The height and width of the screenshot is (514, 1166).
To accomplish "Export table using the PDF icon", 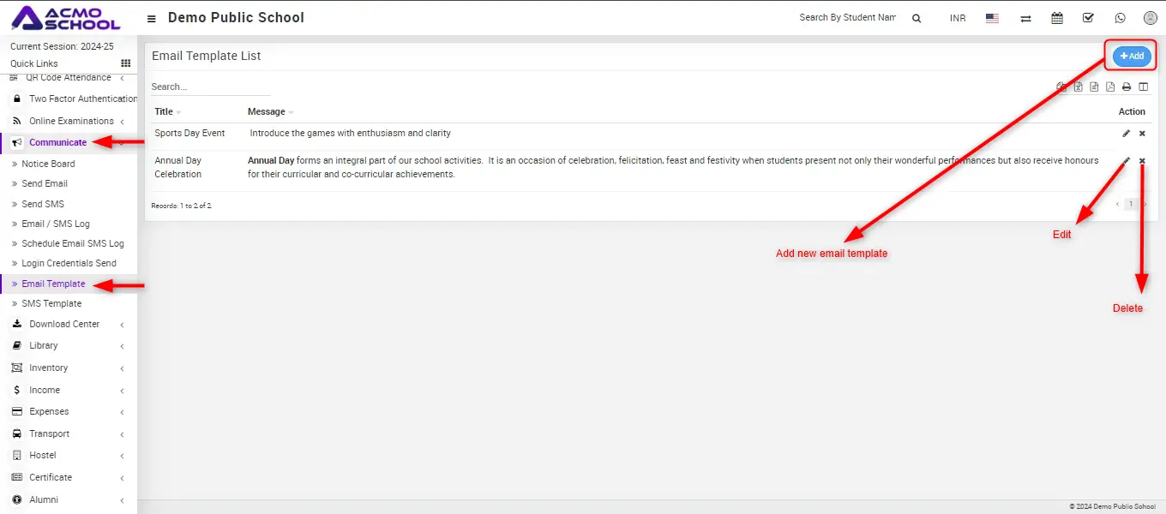I will (1110, 87).
